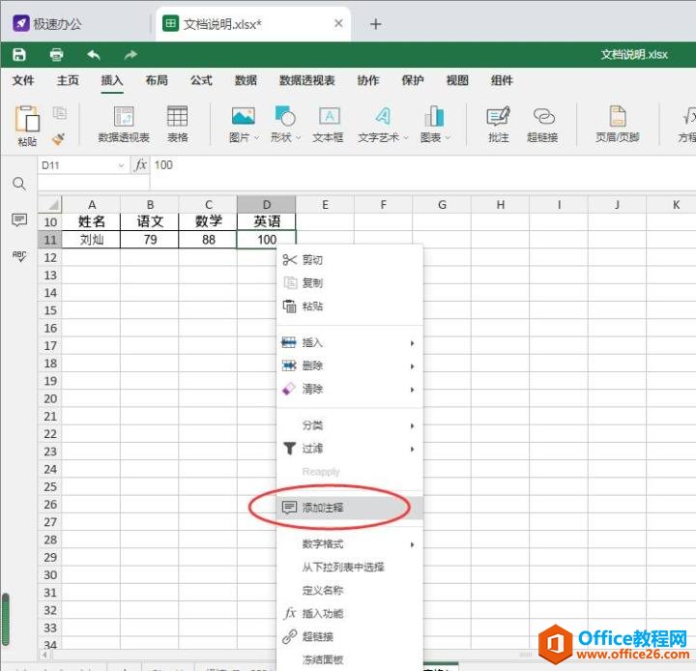Click the fx function icon in formula bar
Screen dimensions: 696x671
point(140,165)
